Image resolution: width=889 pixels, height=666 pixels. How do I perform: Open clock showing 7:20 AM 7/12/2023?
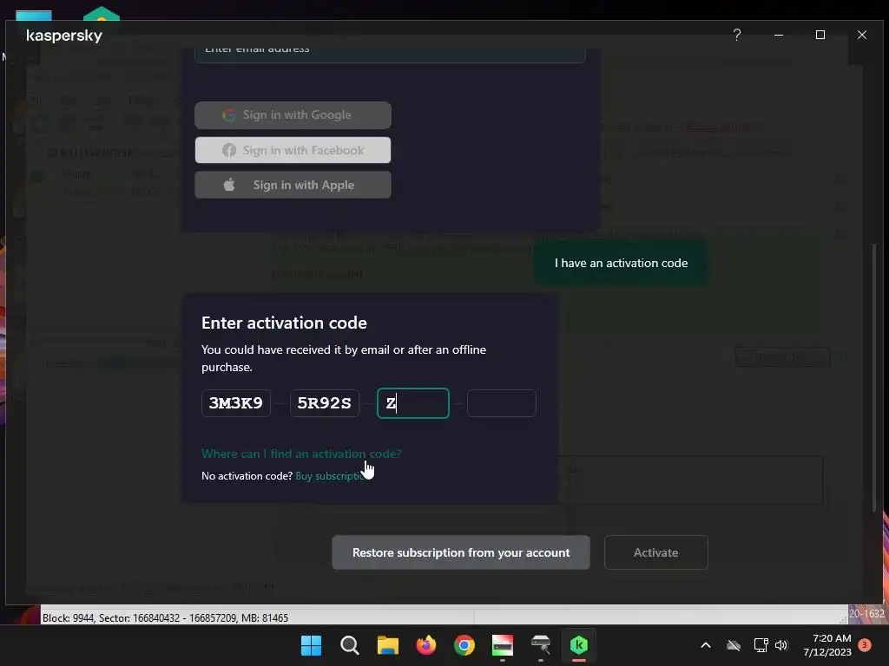pos(827,645)
